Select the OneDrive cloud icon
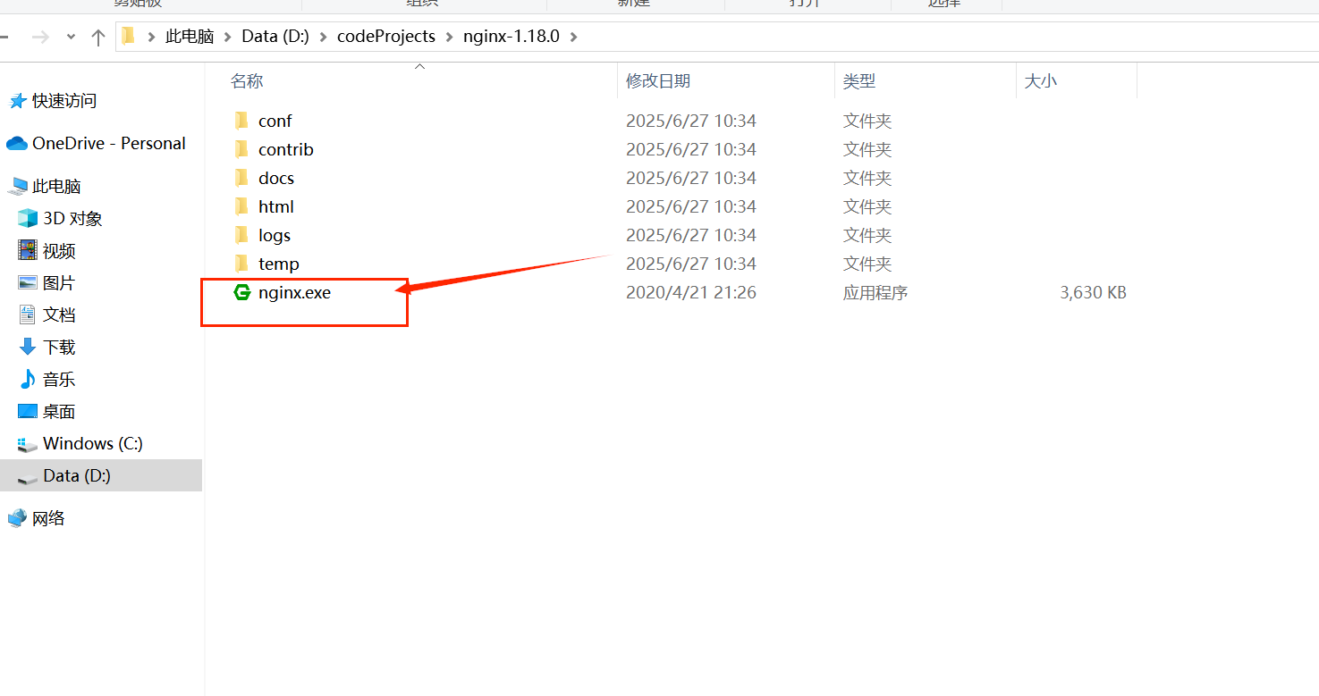 (17, 144)
